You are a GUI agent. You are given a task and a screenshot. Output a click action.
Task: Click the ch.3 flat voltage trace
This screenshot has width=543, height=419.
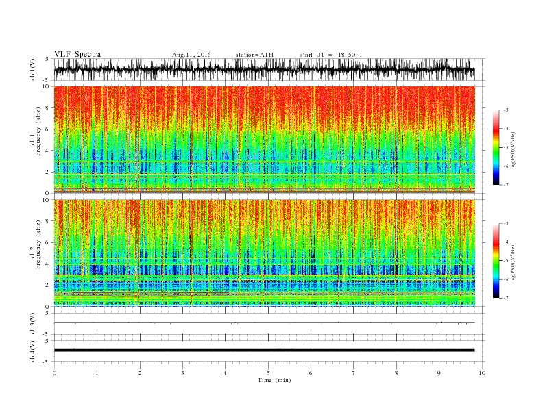pyautogui.click(x=264, y=323)
